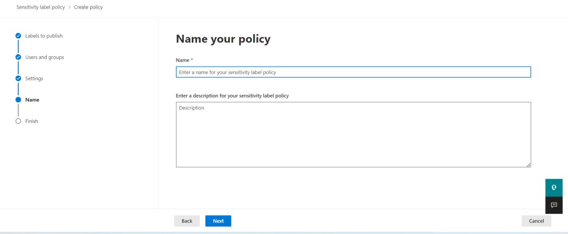Click the Enter a description label text
Viewport: 568px width, 234px height.
232,96
